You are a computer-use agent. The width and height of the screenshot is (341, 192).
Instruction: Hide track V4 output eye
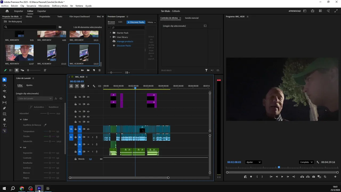click(88, 111)
